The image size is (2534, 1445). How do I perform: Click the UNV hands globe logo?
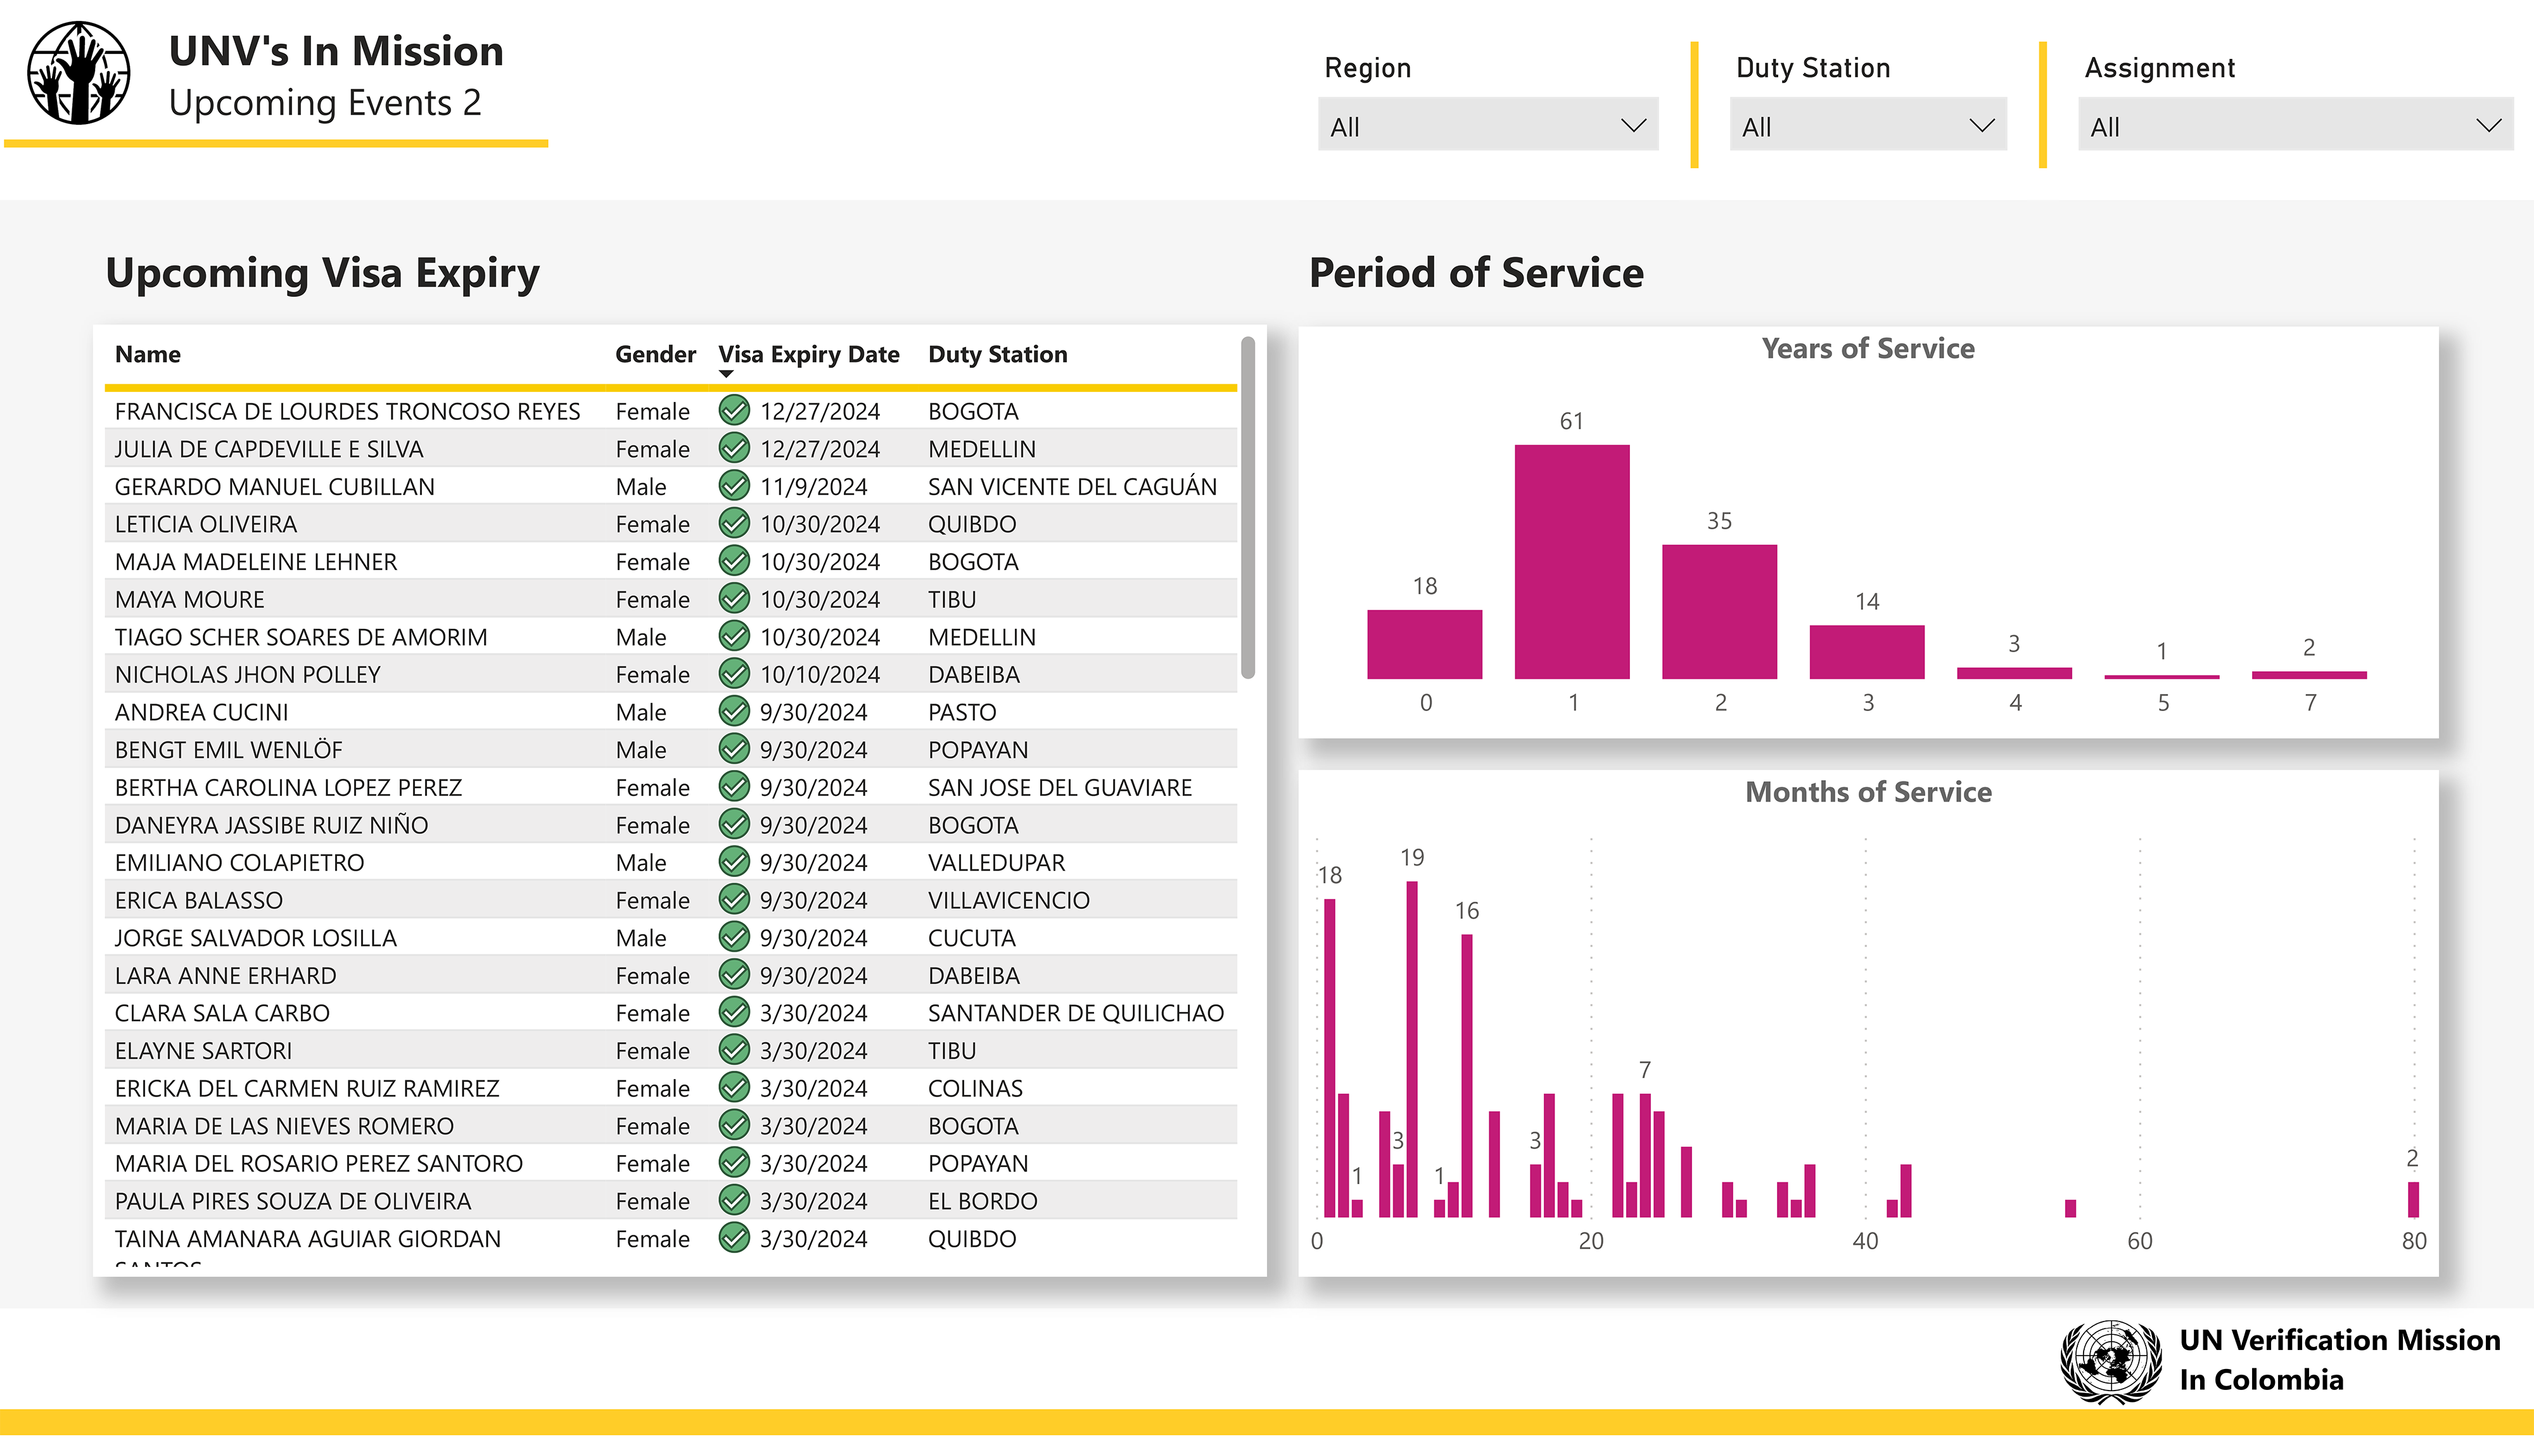79,73
